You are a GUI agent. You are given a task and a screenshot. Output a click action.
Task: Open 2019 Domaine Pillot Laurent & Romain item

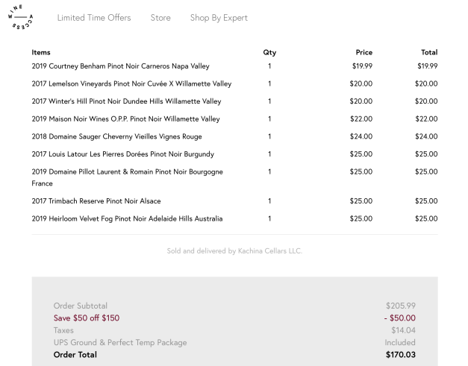[127, 172]
